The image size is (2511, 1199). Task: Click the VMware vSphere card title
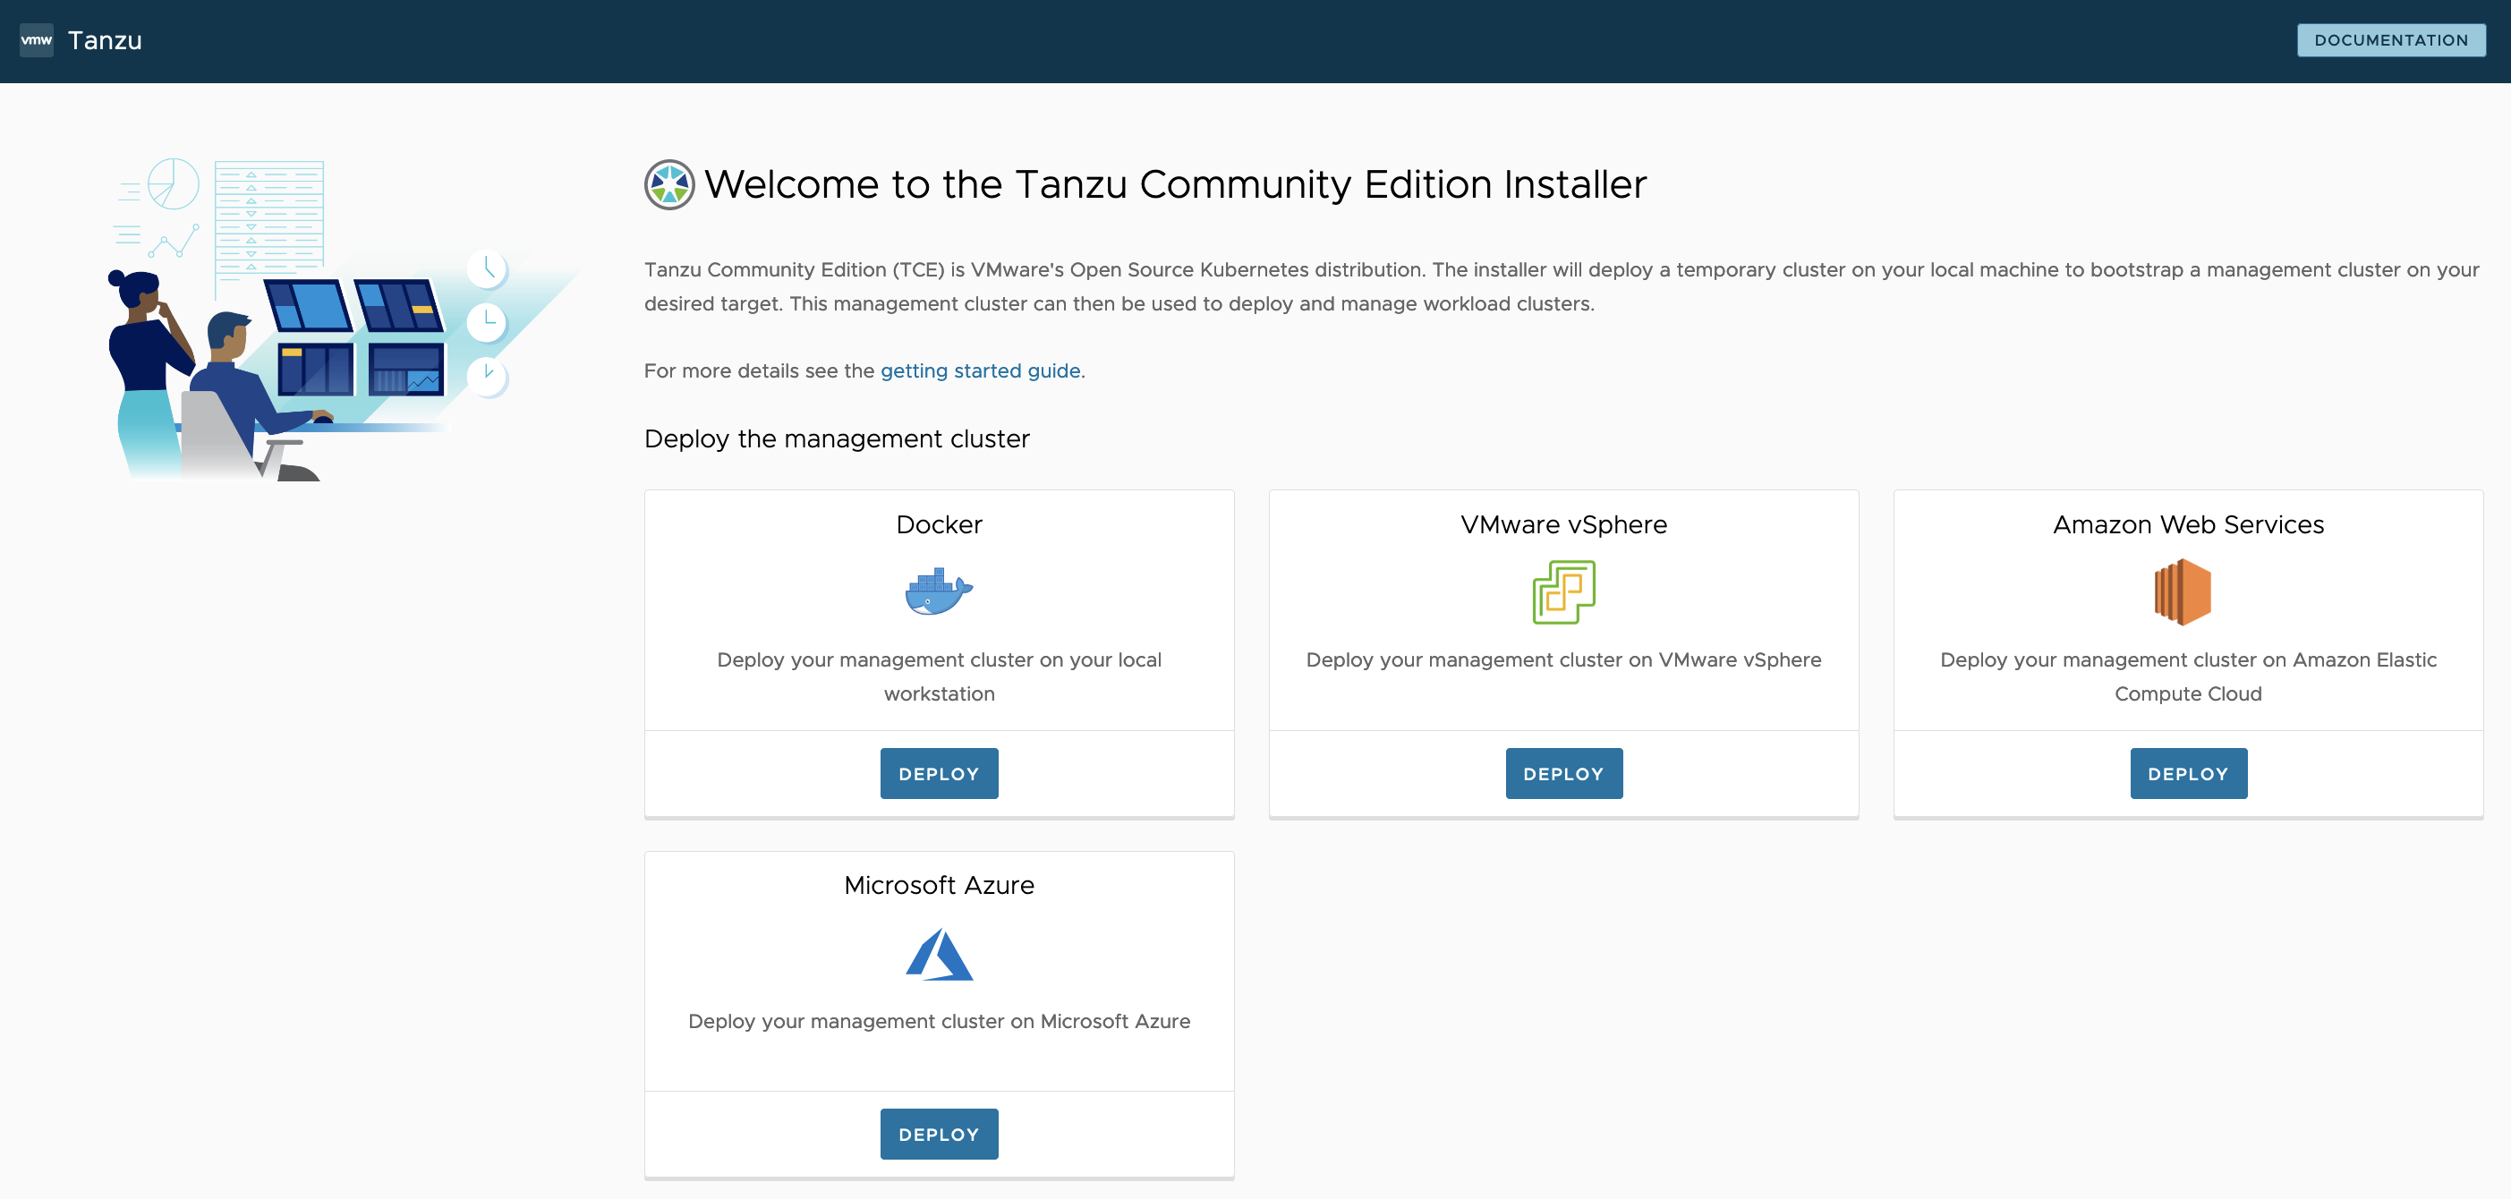(1563, 524)
